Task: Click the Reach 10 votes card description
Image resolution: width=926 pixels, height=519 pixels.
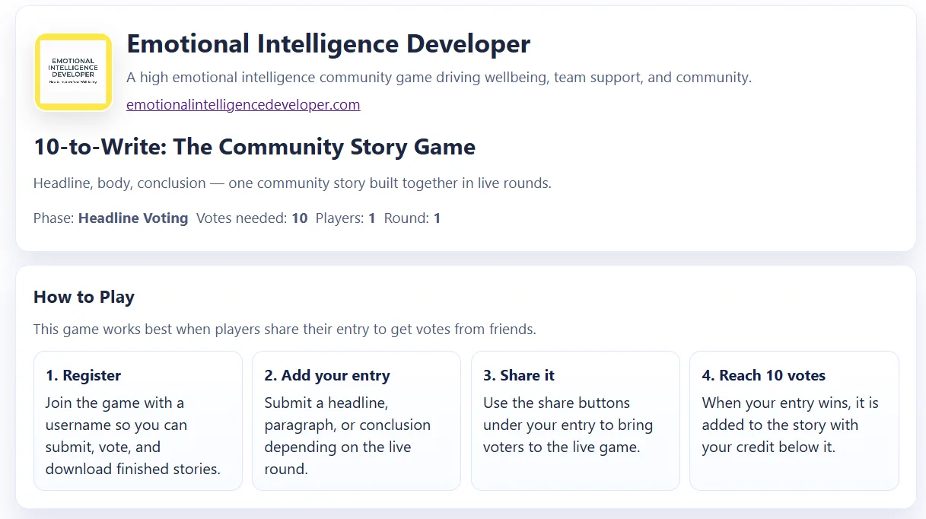Action: tap(791, 425)
